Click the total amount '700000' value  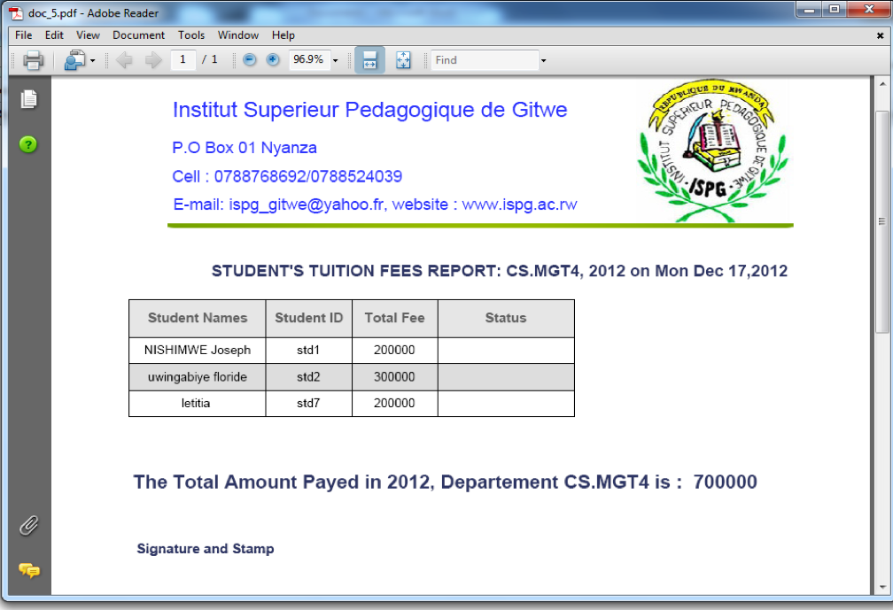(x=725, y=482)
